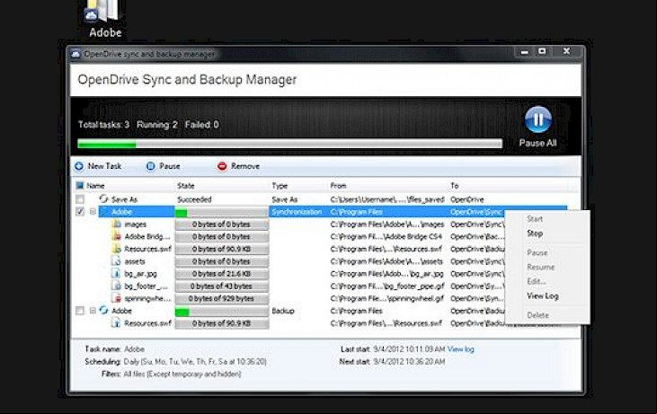This screenshot has width=657, height=414.
Task: Check the Save As task checkbox
Action: [x=80, y=199]
